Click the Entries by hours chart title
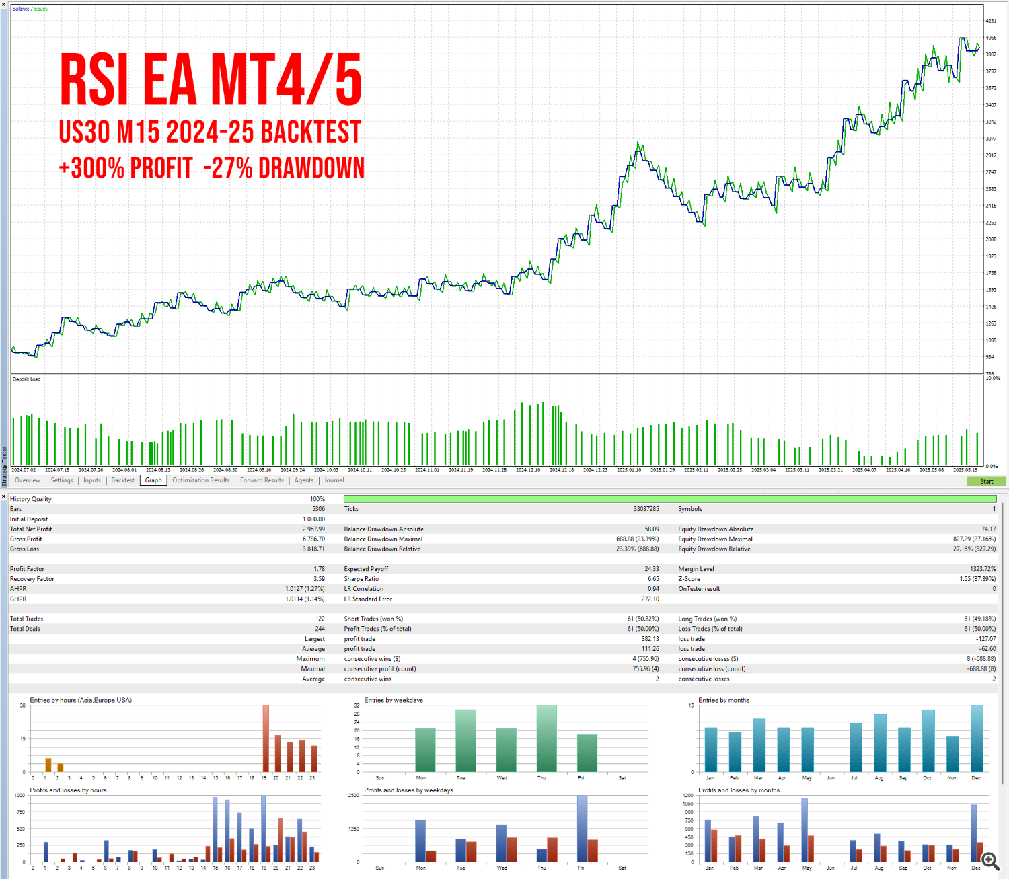The image size is (1009, 879). (x=81, y=701)
